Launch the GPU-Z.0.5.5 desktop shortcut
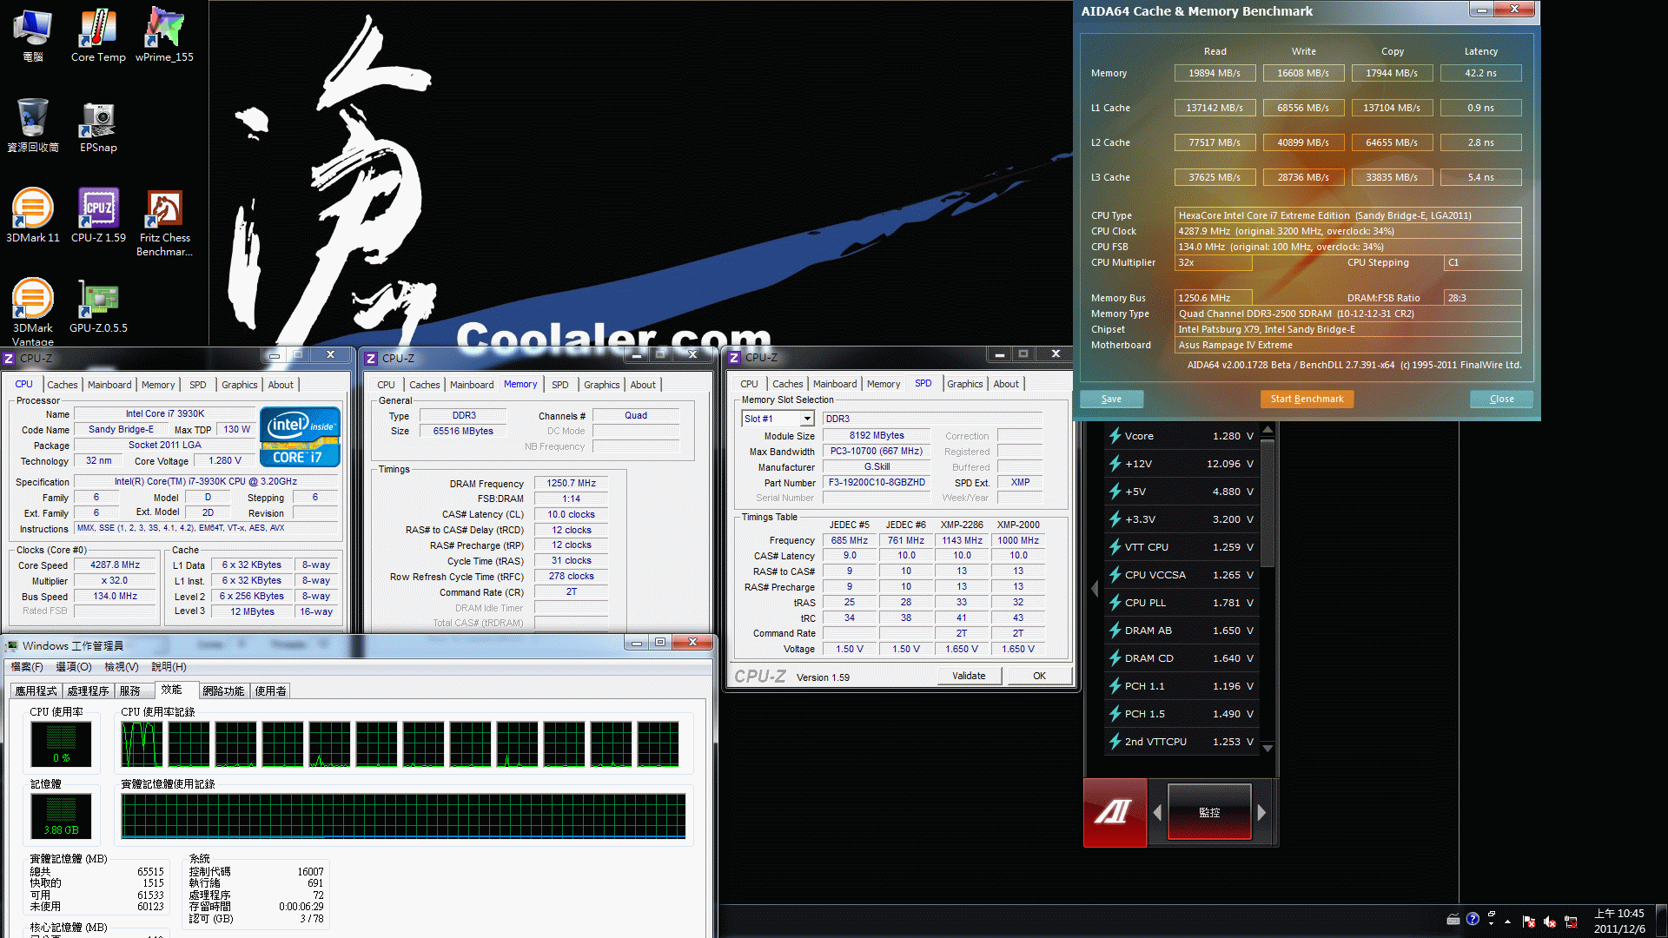The height and width of the screenshot is (938, 1668). coord(98,306)
